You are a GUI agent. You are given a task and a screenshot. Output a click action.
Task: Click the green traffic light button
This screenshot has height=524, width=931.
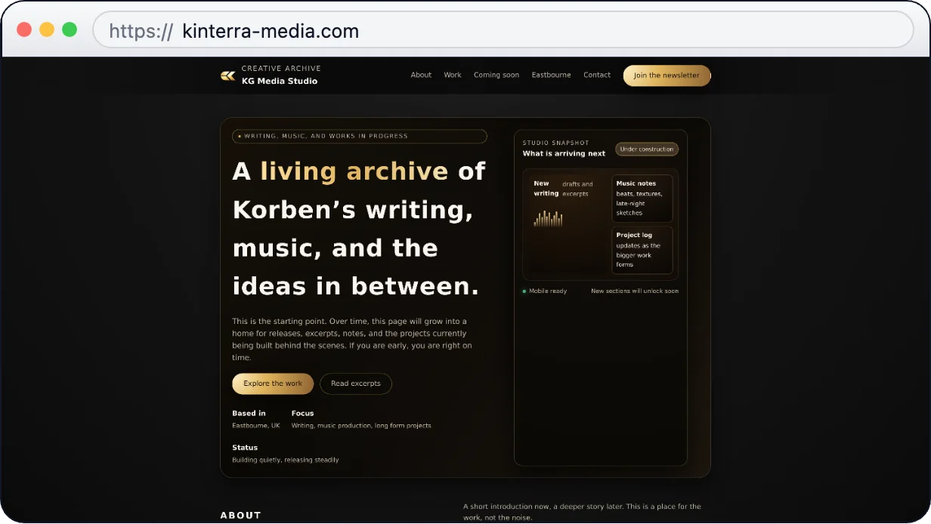[x=69, y=29]
